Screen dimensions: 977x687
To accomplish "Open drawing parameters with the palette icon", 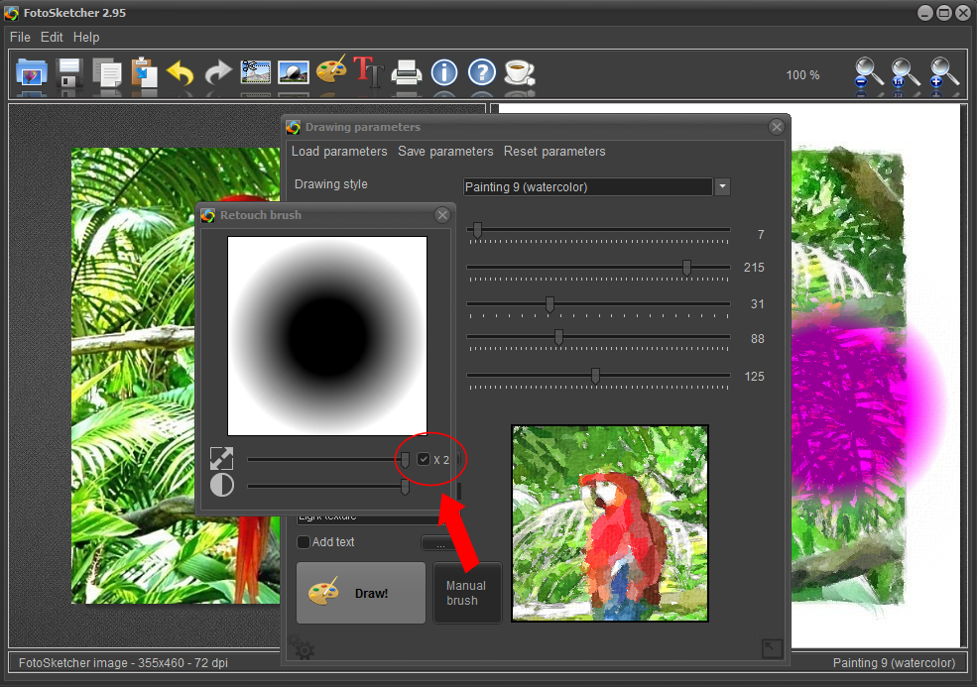I will (331, 70).
